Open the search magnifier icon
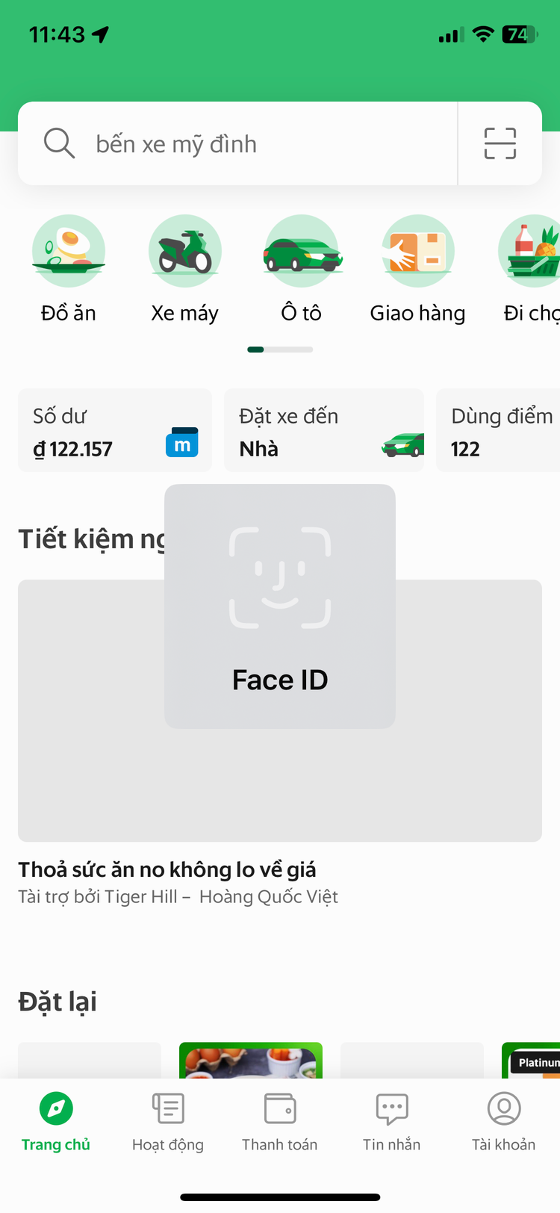560x1213 pixels. click(x=59, y=143)
